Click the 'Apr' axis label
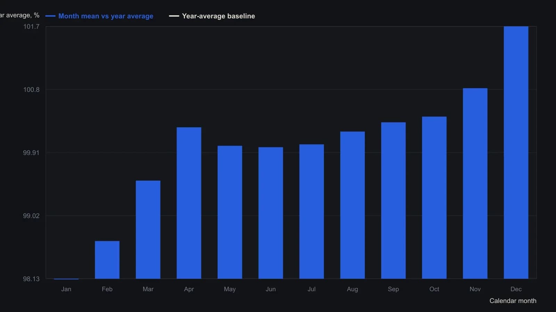Screen dimensions: 556x312 (189, 289)
